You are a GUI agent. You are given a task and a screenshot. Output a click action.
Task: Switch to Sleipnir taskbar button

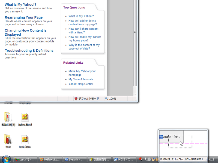tap(75, 159)
